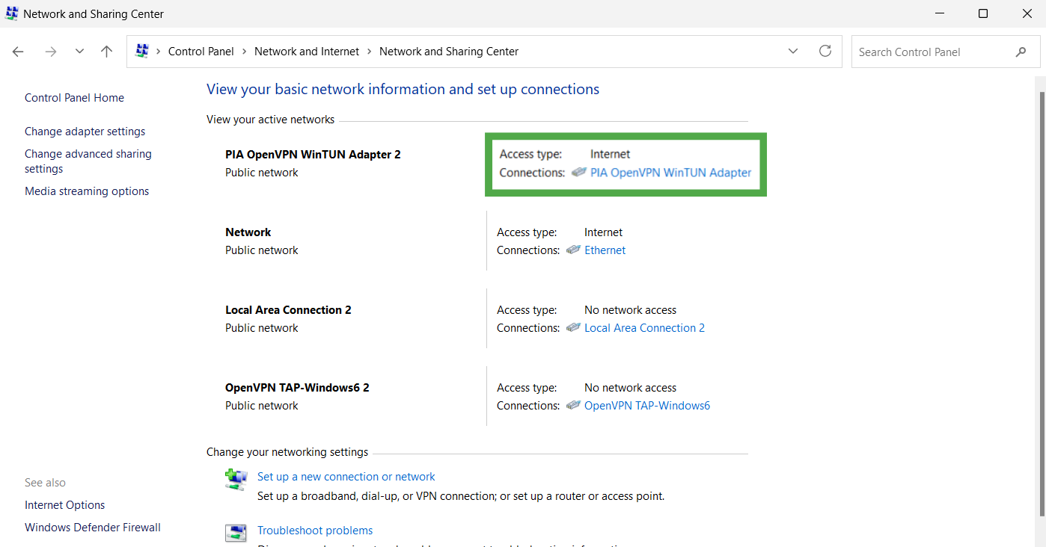The height and width of the screenshot is (547, 1046).
Task: Open Local Area Connection 2 link
Action: point(644,328)
